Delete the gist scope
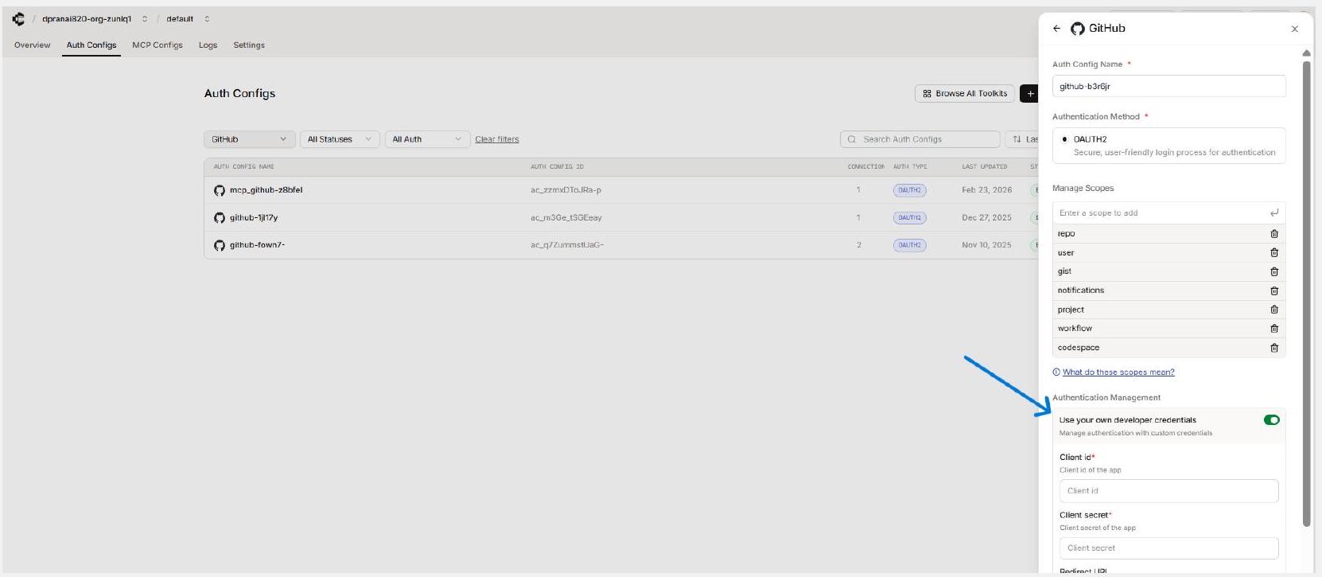 click(x=1274, y=272)
